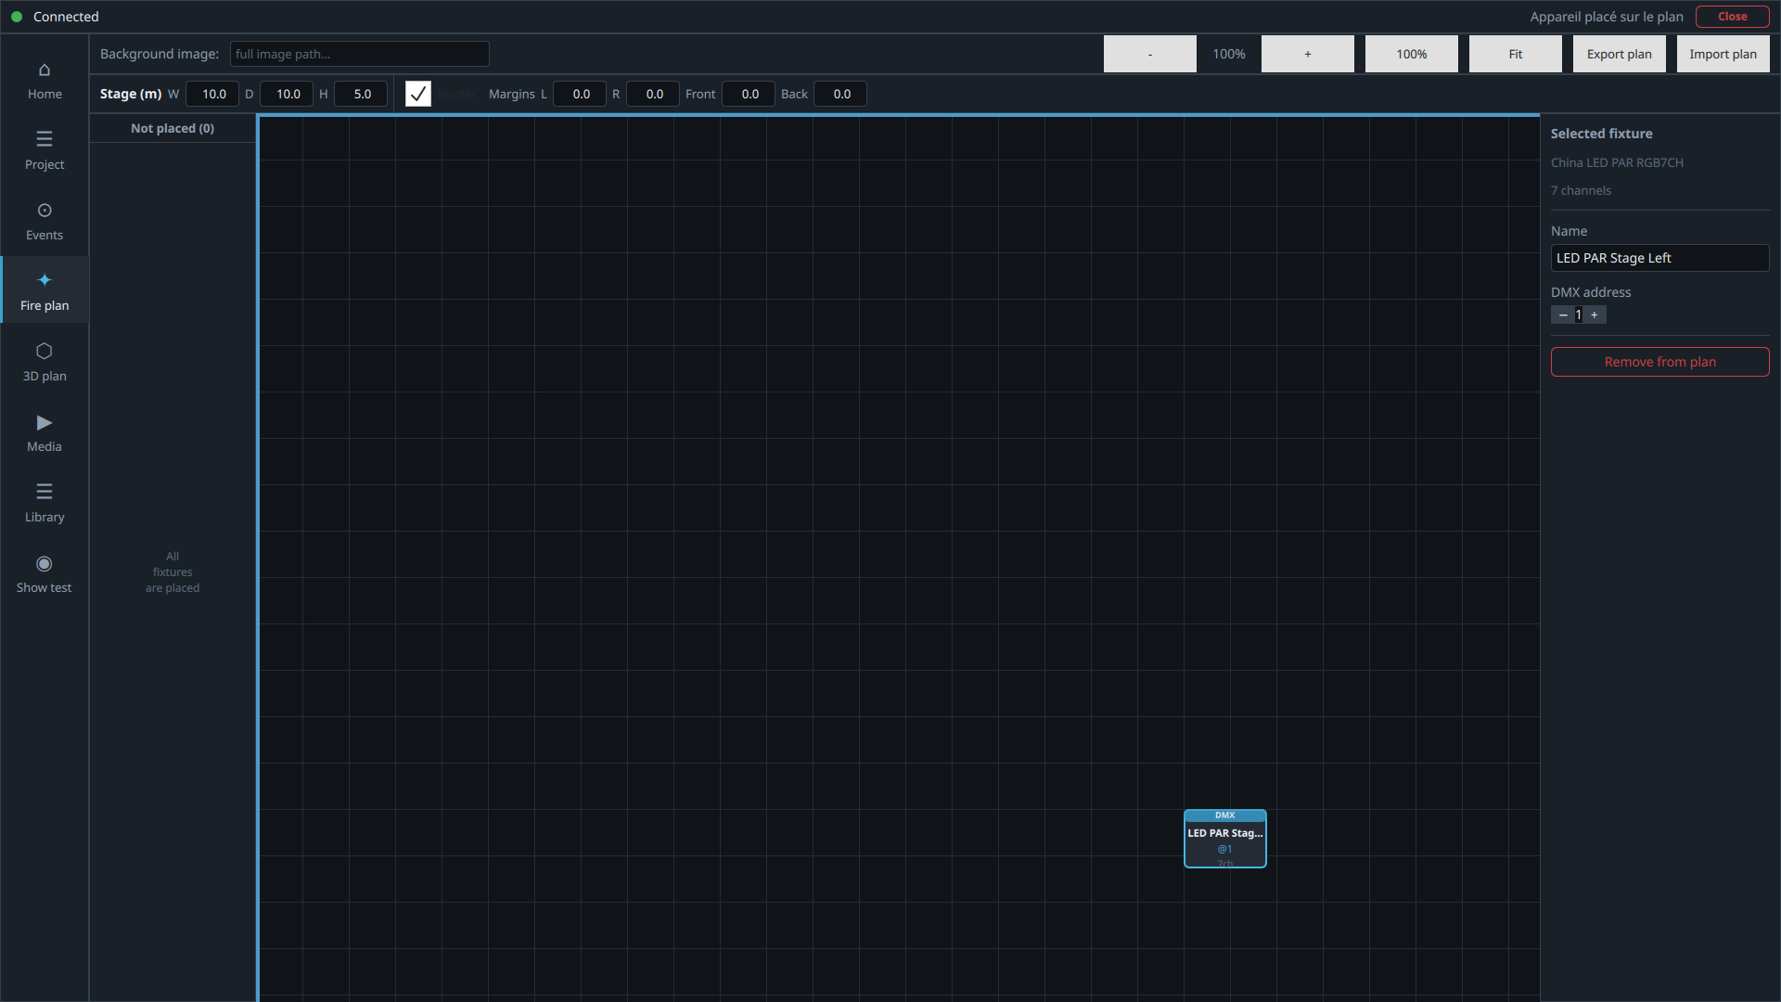Image resolution: width=1781 pixels, height=1002 pixels.
Task: Click the right margin R field
Action: (x=653, y=94)
